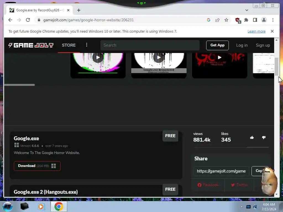This screenshot has height=212, width=283.
Task: Open the share page icon in address bar
Action: tap(218, 20)
